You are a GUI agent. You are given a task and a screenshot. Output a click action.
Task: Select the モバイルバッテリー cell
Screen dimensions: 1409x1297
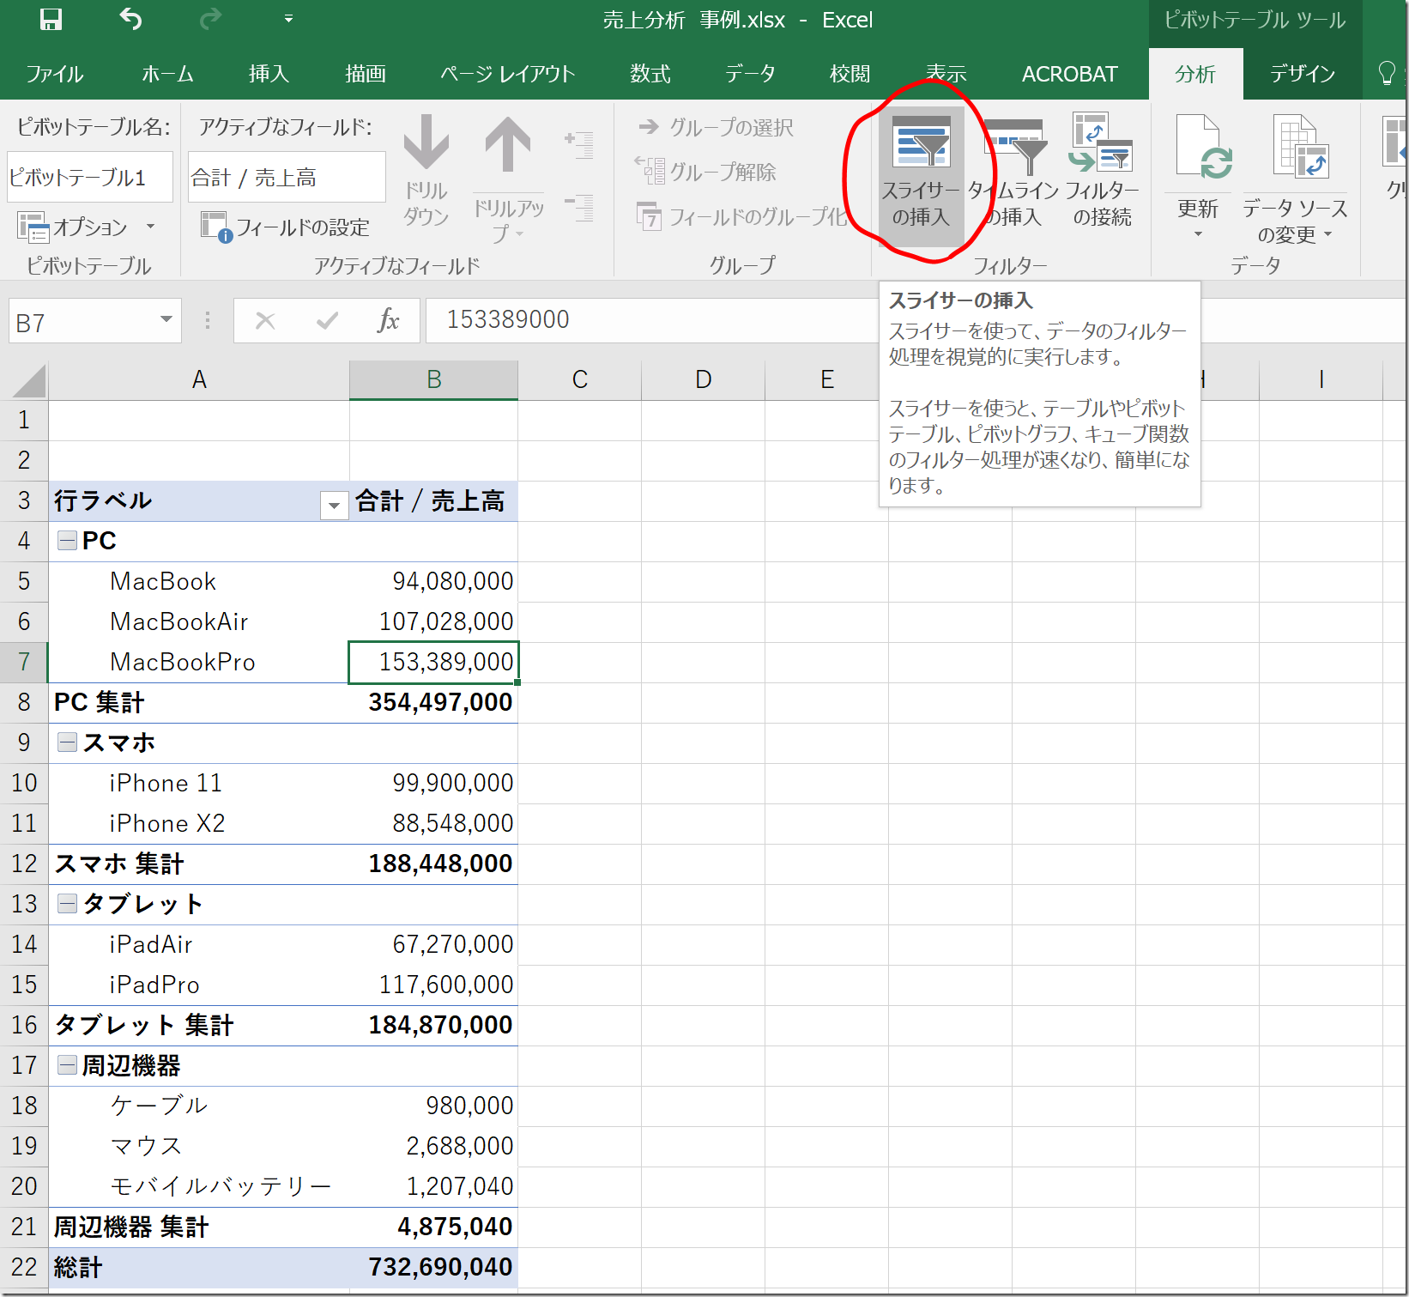(x=199, y=1186)
